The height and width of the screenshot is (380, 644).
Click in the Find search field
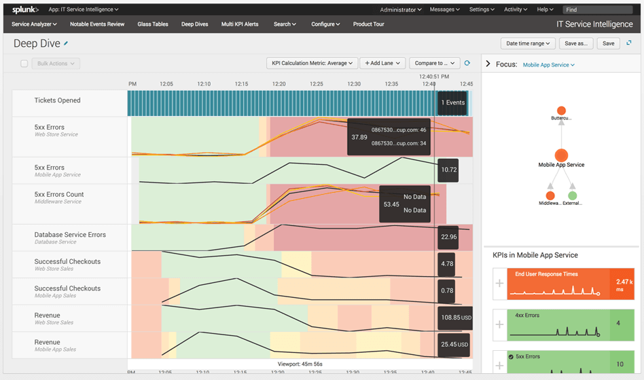point(598,9)
